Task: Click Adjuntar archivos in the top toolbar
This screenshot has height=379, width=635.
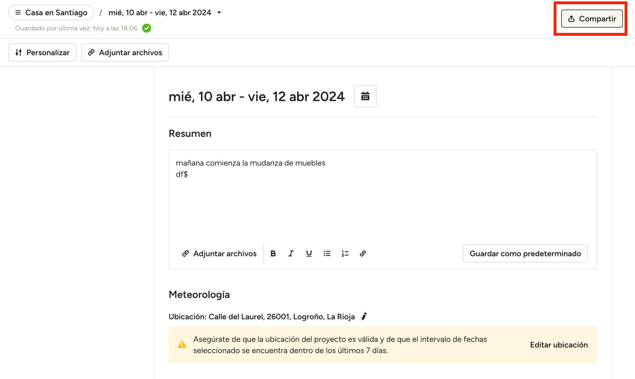Action: tap(125, 52)
